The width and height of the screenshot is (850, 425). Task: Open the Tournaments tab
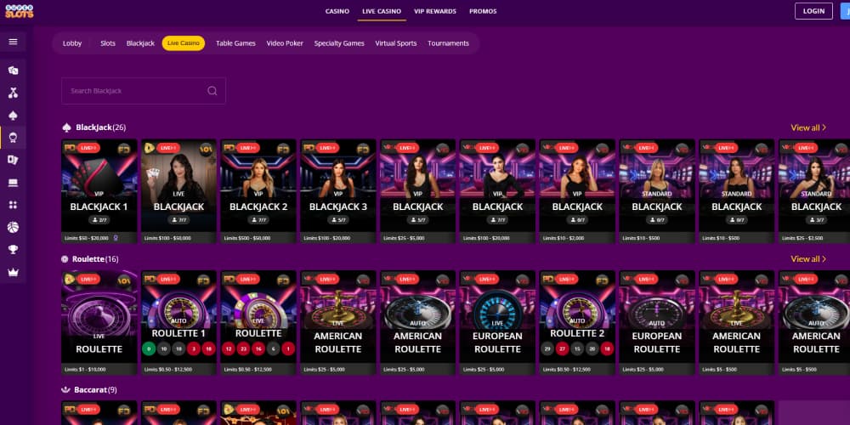point(448,43)
